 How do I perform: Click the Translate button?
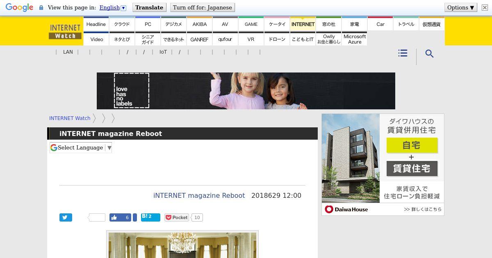[149, 7]
